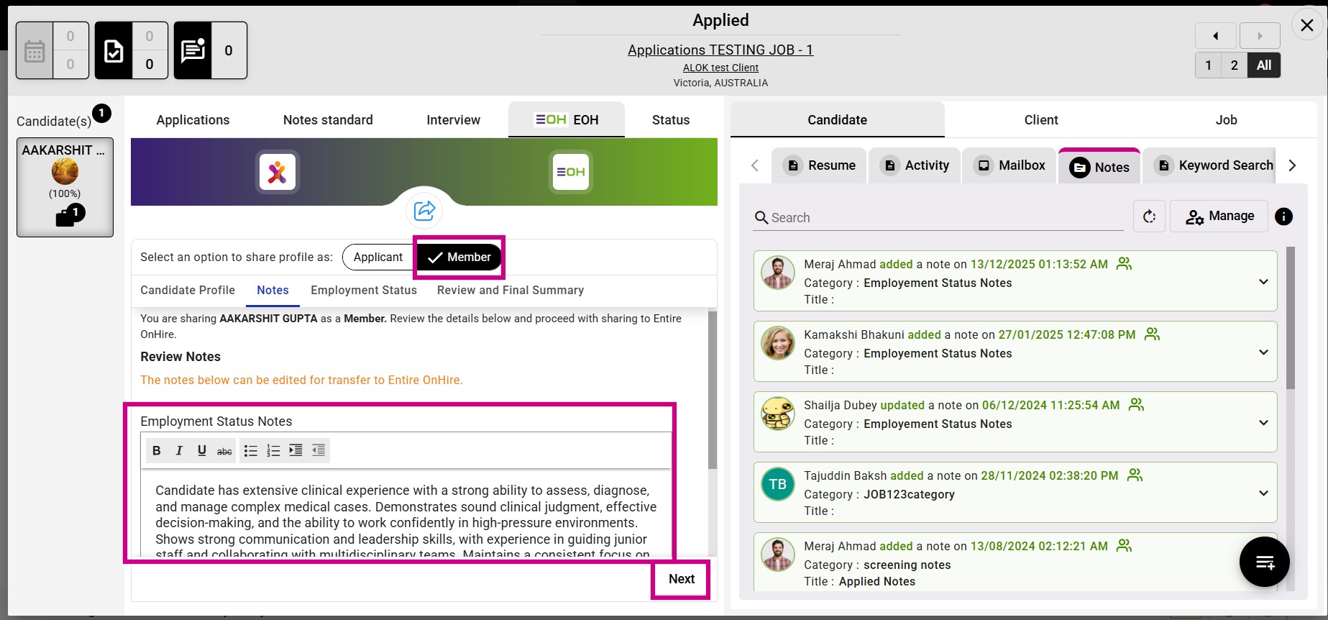Click the notes Search field
The width and height of the screenshot is (1328, 620).
(942, 218)
